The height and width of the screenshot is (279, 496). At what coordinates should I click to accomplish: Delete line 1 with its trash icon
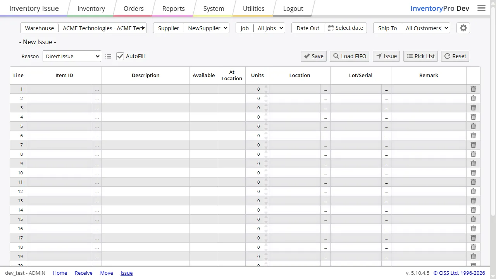pos(473,89)
